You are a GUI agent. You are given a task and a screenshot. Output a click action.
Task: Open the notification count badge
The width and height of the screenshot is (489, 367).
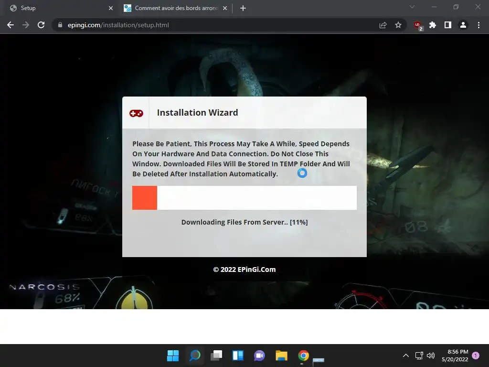point(476,356)
